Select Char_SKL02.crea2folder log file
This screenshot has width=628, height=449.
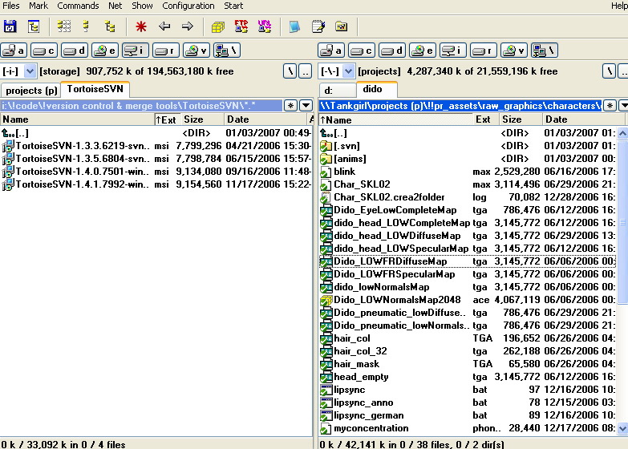pyautogui.click(x=468, y=197)
